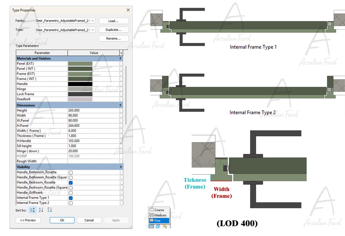Check Handle_Bathroom_Rosette visibility
This screenshot has width=345, height=236.
click(71, 172)
